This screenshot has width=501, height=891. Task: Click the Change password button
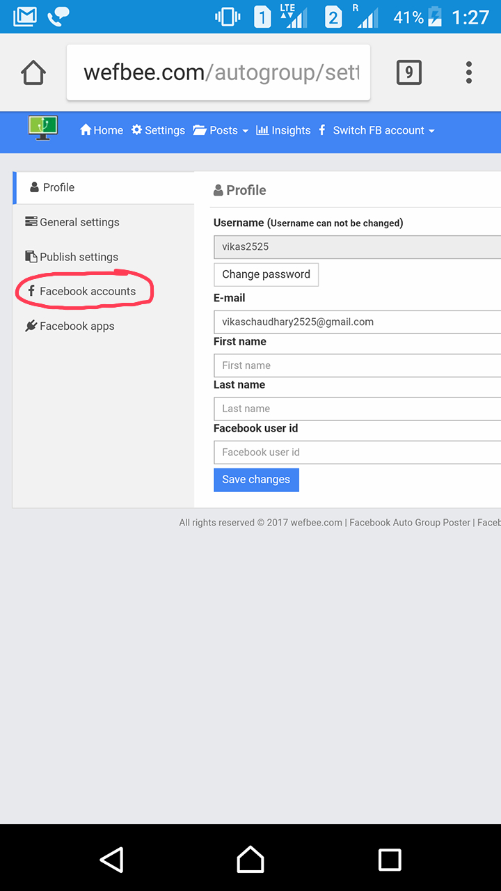(x=266, y=274)
